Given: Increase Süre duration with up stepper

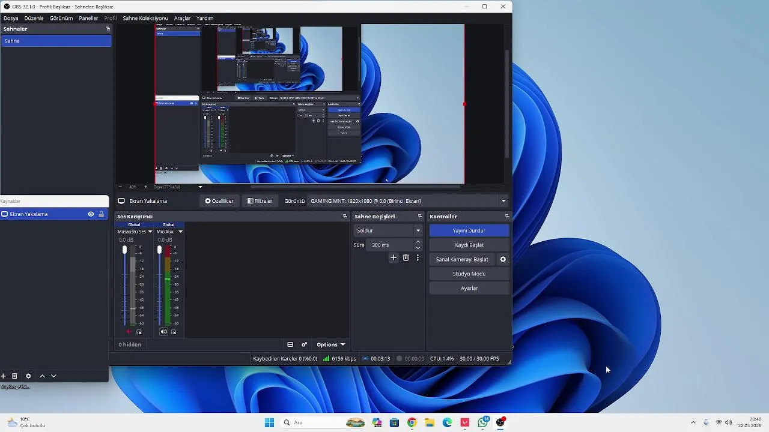Looking at the screenshot, I should point(418,242).
